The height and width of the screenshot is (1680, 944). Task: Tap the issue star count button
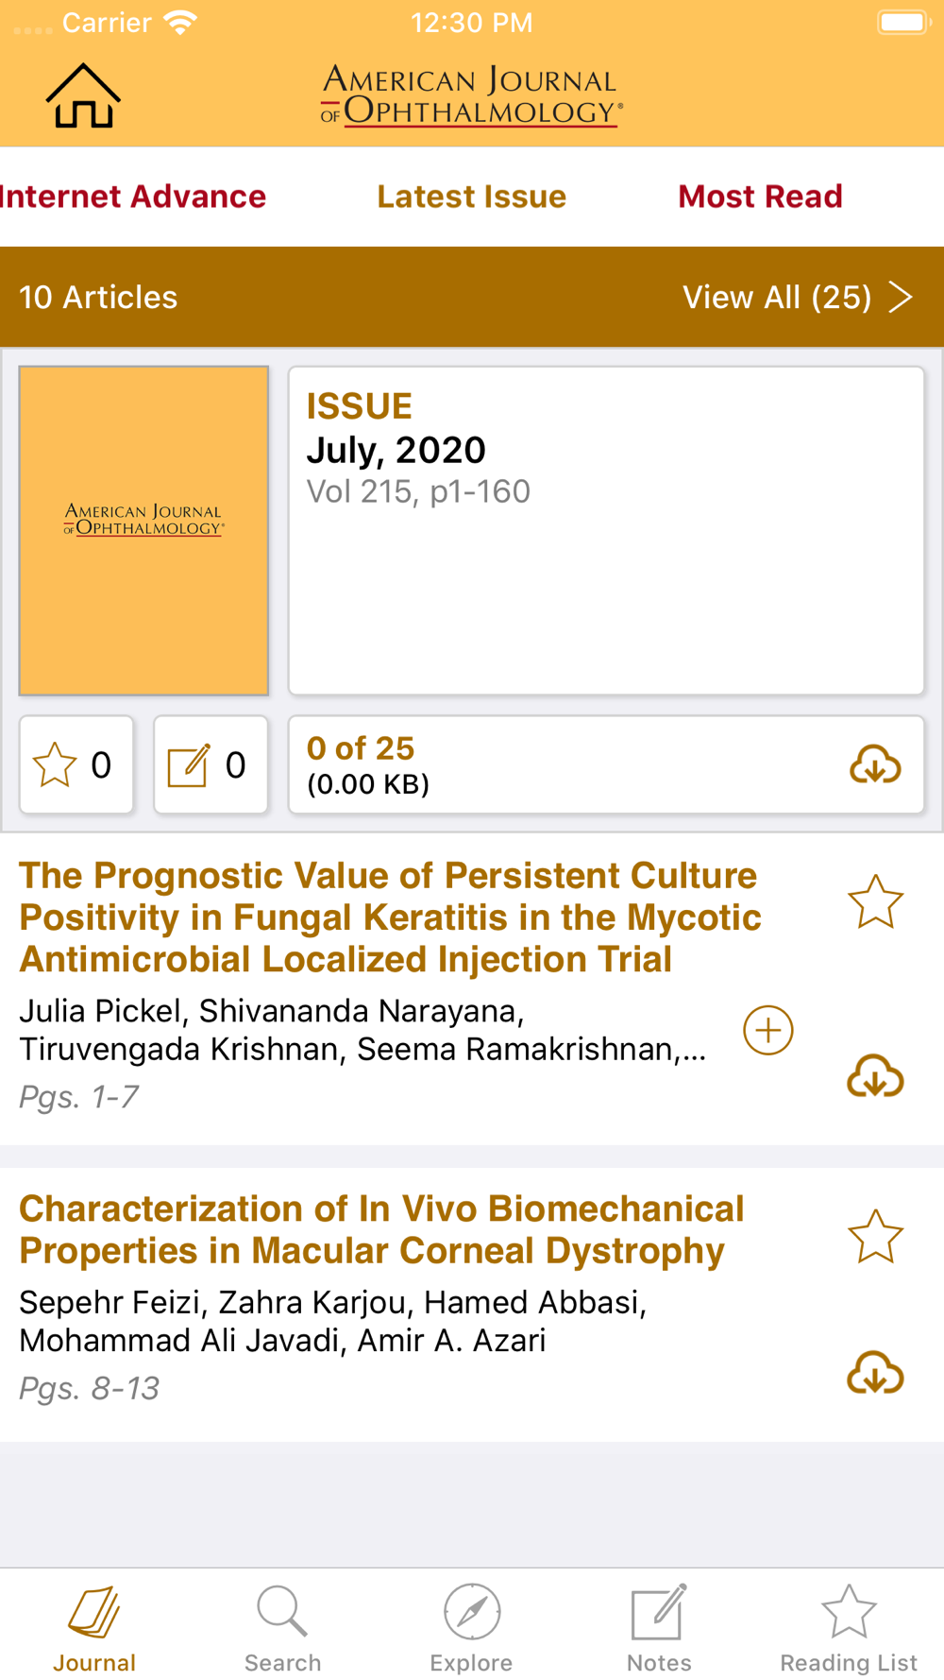coord(76,764)
